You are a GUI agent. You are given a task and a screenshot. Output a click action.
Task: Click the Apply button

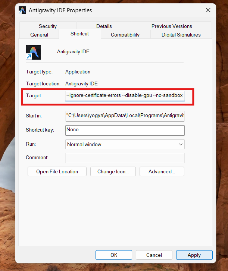pos(194,255)
